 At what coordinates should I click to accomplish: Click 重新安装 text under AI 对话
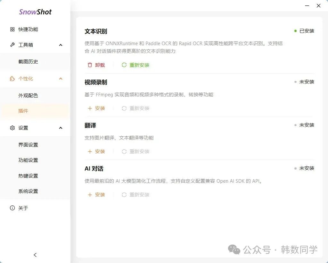click(139, 195)
